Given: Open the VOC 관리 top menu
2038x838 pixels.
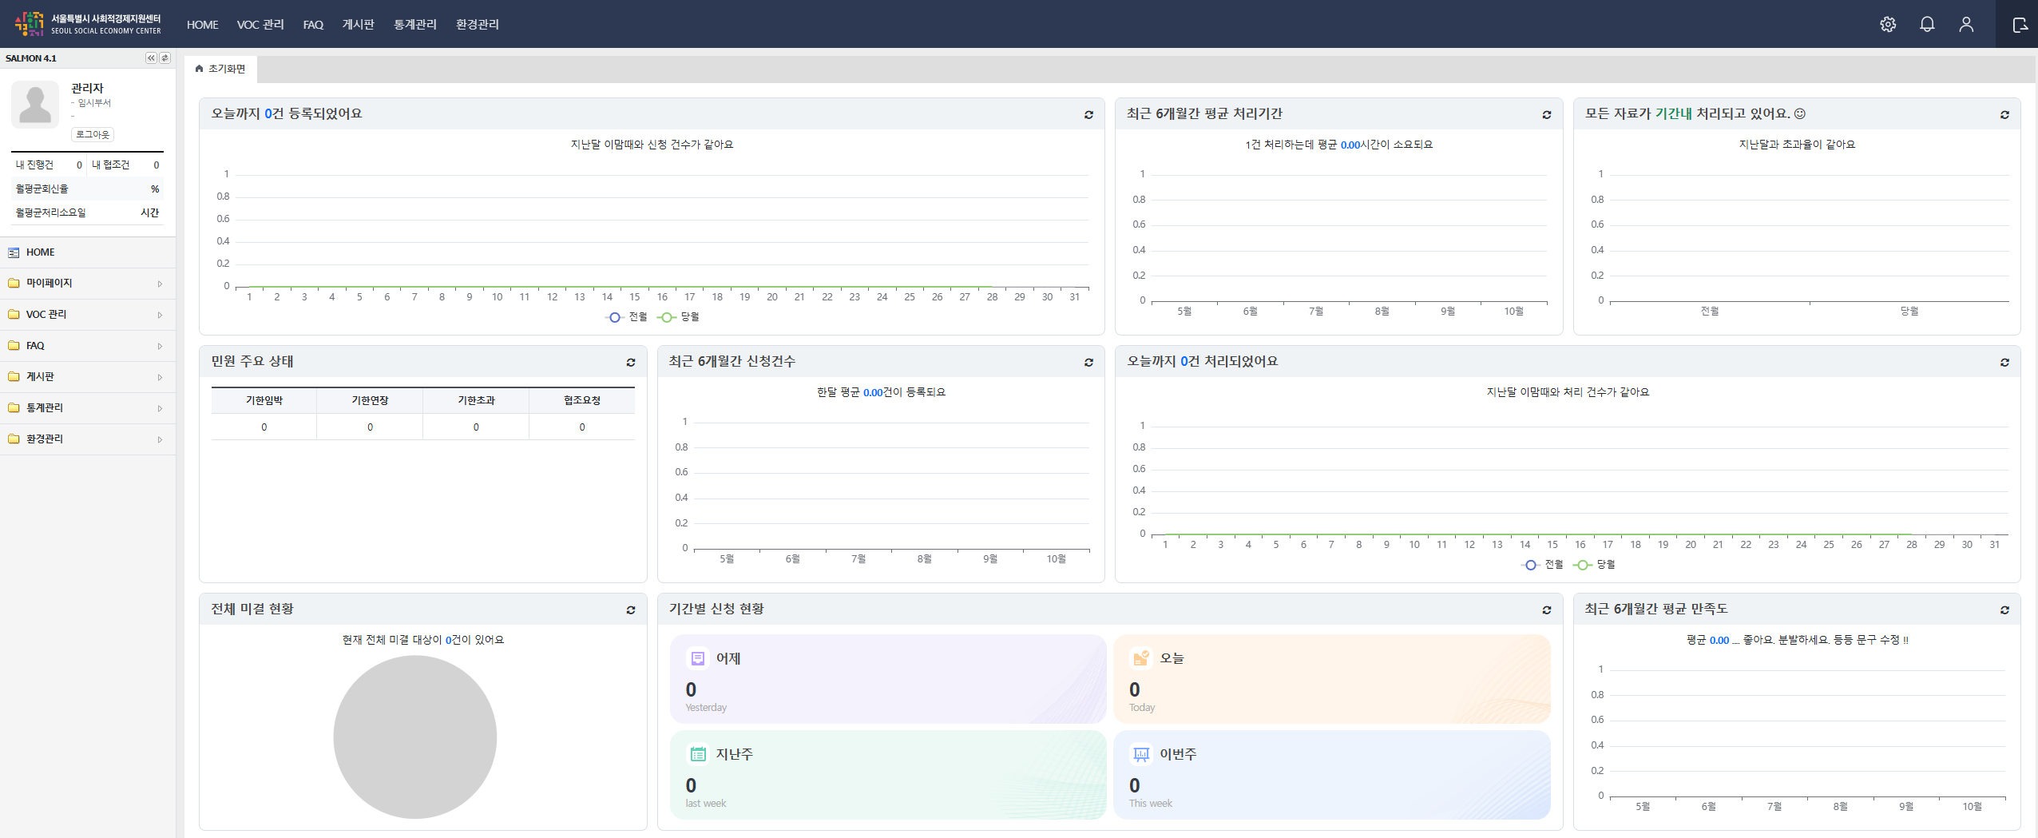Looking at the screenshot, I should coord(260,25).
